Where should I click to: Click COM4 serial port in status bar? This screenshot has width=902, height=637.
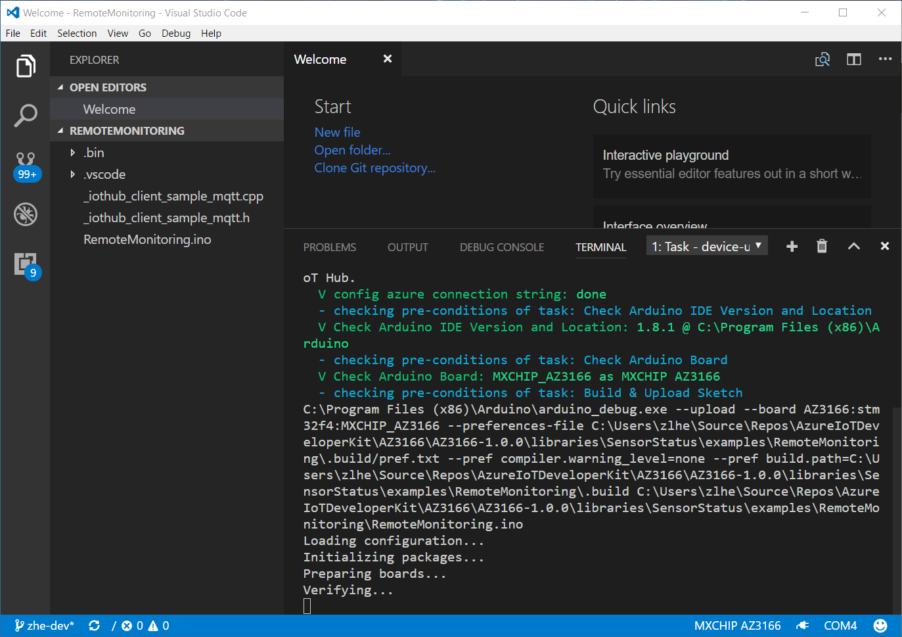(x=840, y=626)
